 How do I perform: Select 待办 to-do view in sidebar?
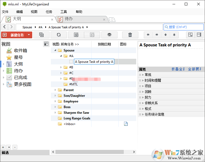point(18,71)
